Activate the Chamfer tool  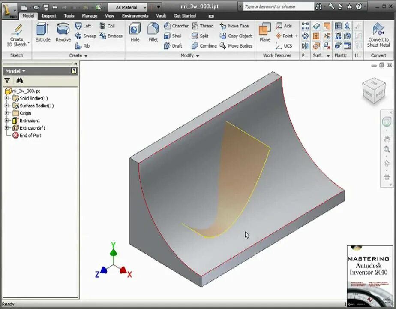point(177,26)
